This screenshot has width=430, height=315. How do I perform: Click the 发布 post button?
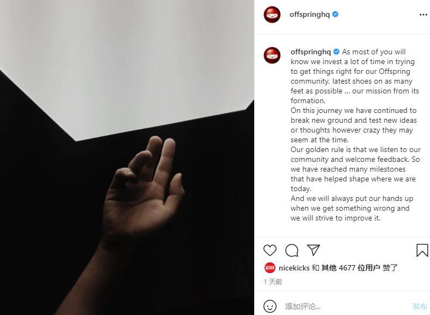(420, 306)
